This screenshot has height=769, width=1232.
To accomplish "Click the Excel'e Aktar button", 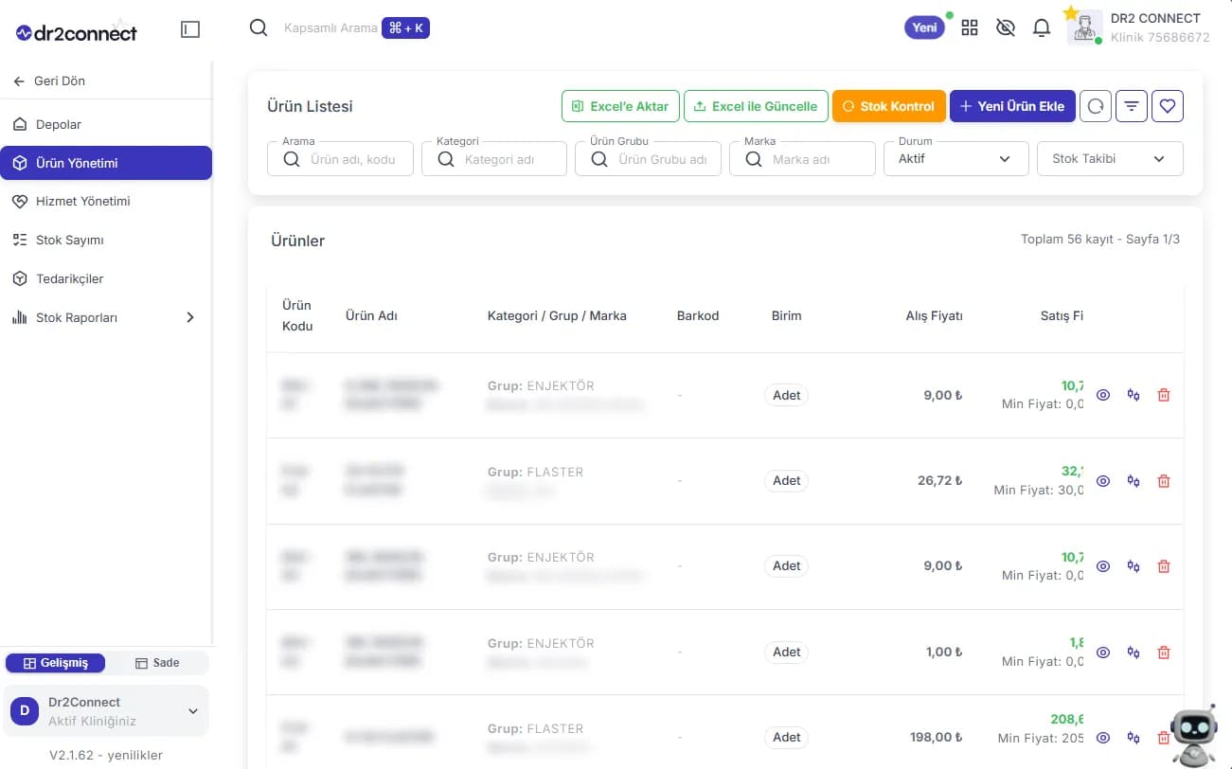I will coord(620,106).
